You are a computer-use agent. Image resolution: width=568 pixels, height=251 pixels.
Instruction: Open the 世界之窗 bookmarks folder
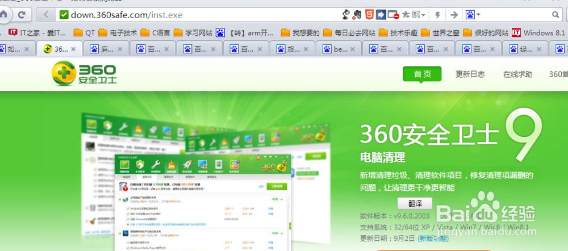(441, 33)
